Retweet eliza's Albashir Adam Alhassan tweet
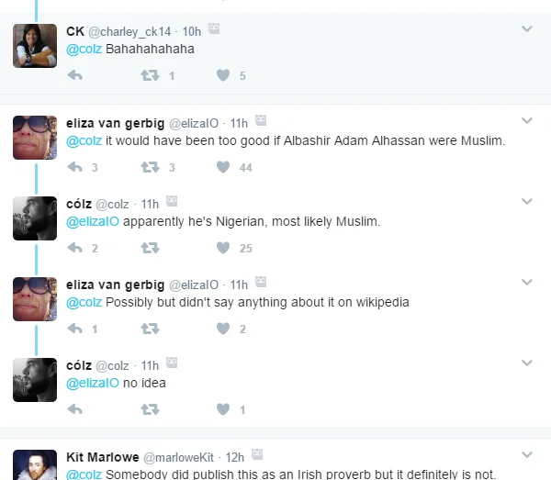This screenshot has width=551, height=480. [150, 167]
